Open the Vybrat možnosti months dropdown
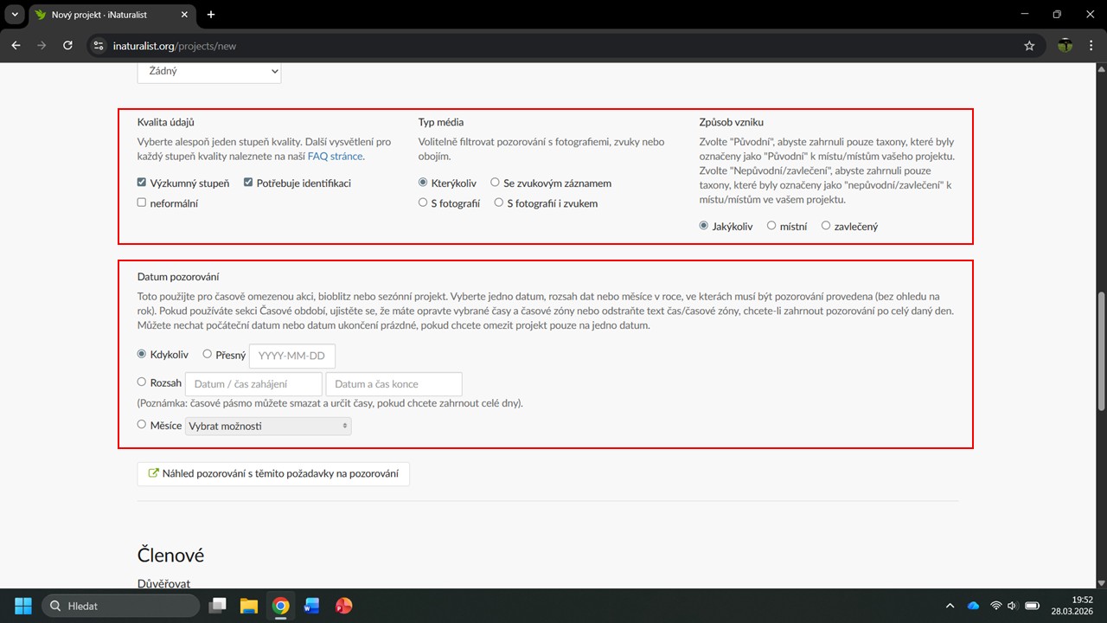This screenshot has width=1107, height=623. click(x=268, y=426)
